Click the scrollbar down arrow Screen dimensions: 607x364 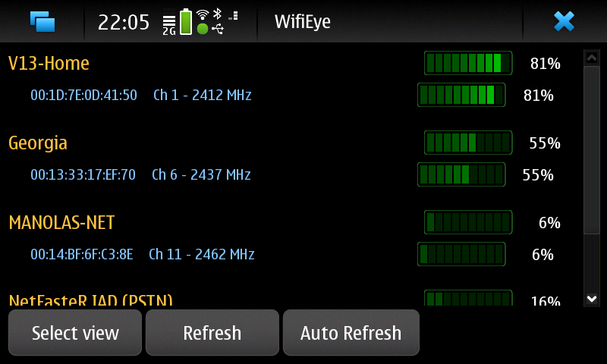tap(592, 299)
